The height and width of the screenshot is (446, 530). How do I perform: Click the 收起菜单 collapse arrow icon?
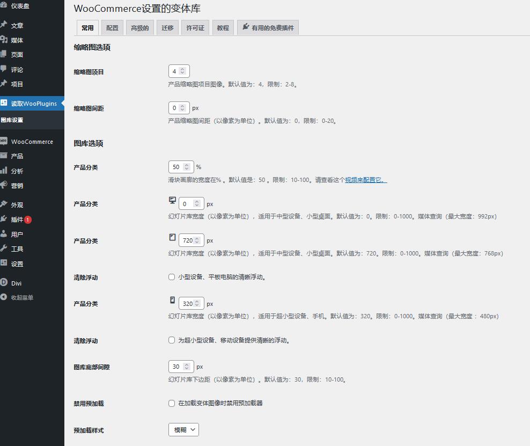3,297
